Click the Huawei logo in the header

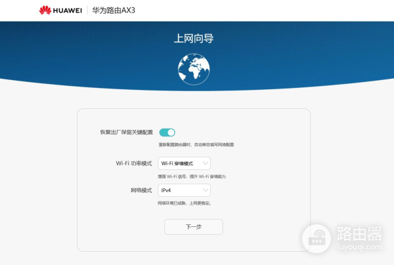pyautogui.click(x=60, y=10)
